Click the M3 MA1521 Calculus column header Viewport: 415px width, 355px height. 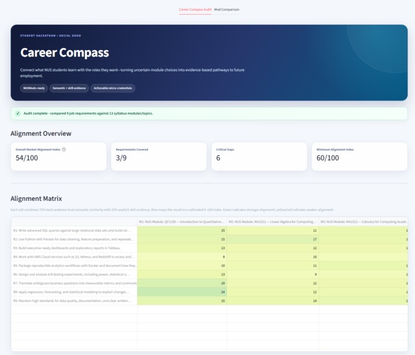click(x=363, y=222)
